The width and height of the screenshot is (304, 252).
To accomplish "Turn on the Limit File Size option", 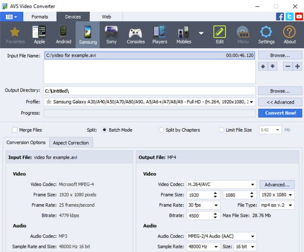I will (221, 130).
